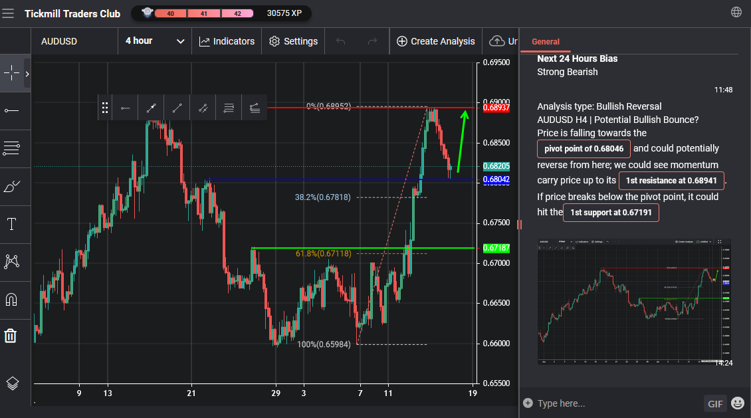Click the undo arrow
This screenshot has height=418, width=751.
[x=340, y=41]
